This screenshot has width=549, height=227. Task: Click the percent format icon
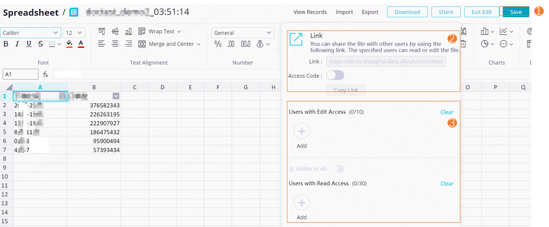218,44
